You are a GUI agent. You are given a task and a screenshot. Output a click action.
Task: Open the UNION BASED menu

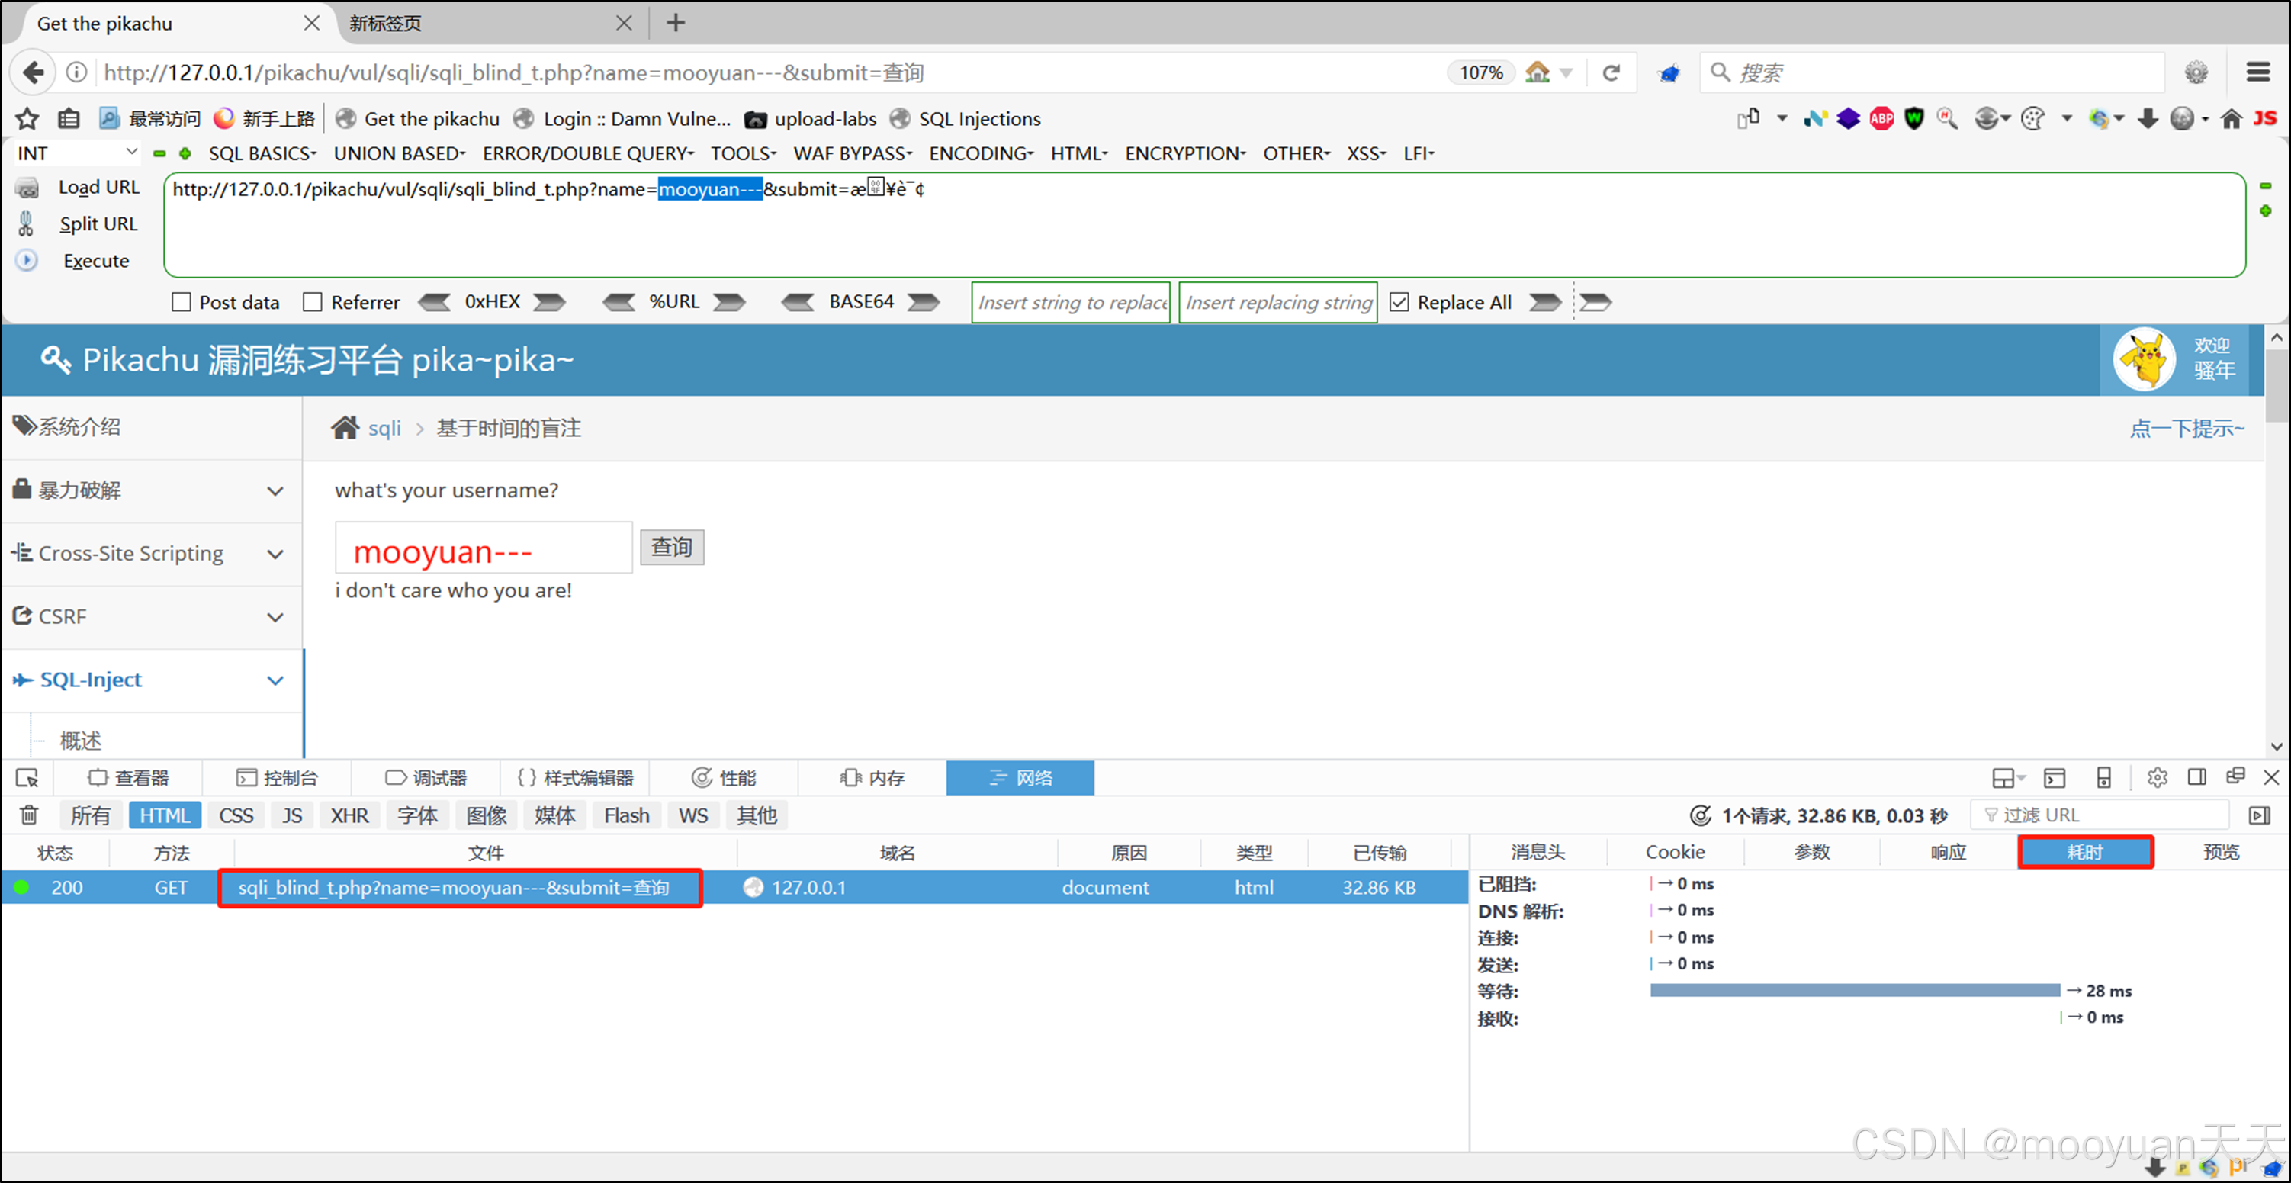coord(400,153)
